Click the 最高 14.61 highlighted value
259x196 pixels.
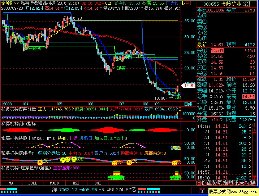tap(249, 96)
